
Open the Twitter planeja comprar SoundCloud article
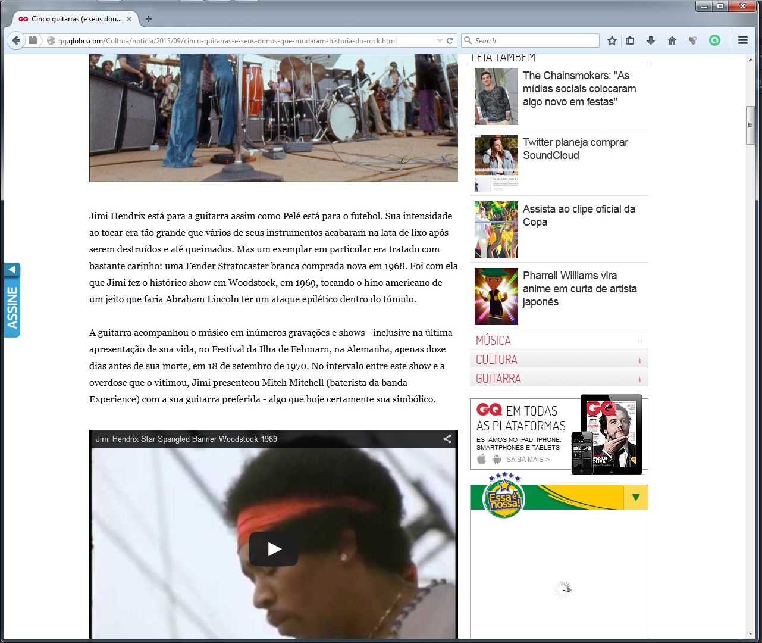tap(575, 149)
